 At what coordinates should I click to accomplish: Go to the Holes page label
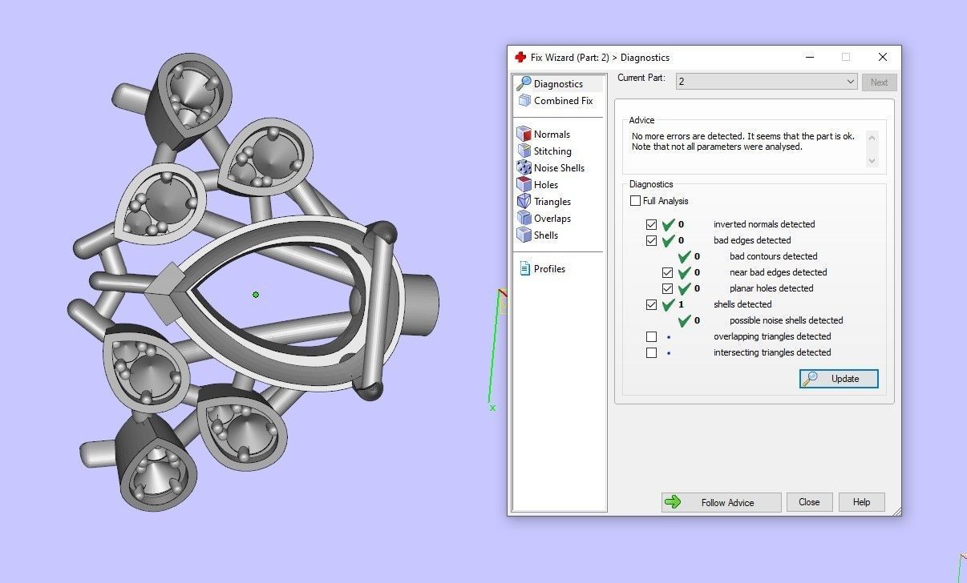(546, 184)
